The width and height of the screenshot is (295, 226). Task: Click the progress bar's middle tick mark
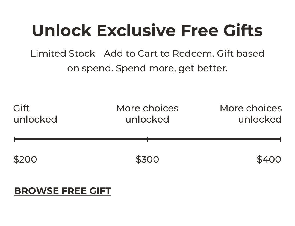click(x=147, y=139)
